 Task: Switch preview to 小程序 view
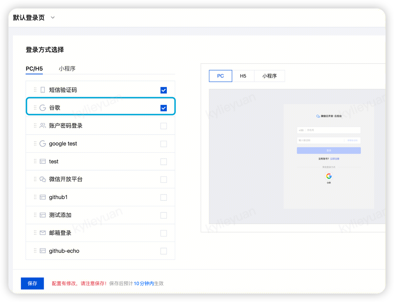[x=269, y=76]
